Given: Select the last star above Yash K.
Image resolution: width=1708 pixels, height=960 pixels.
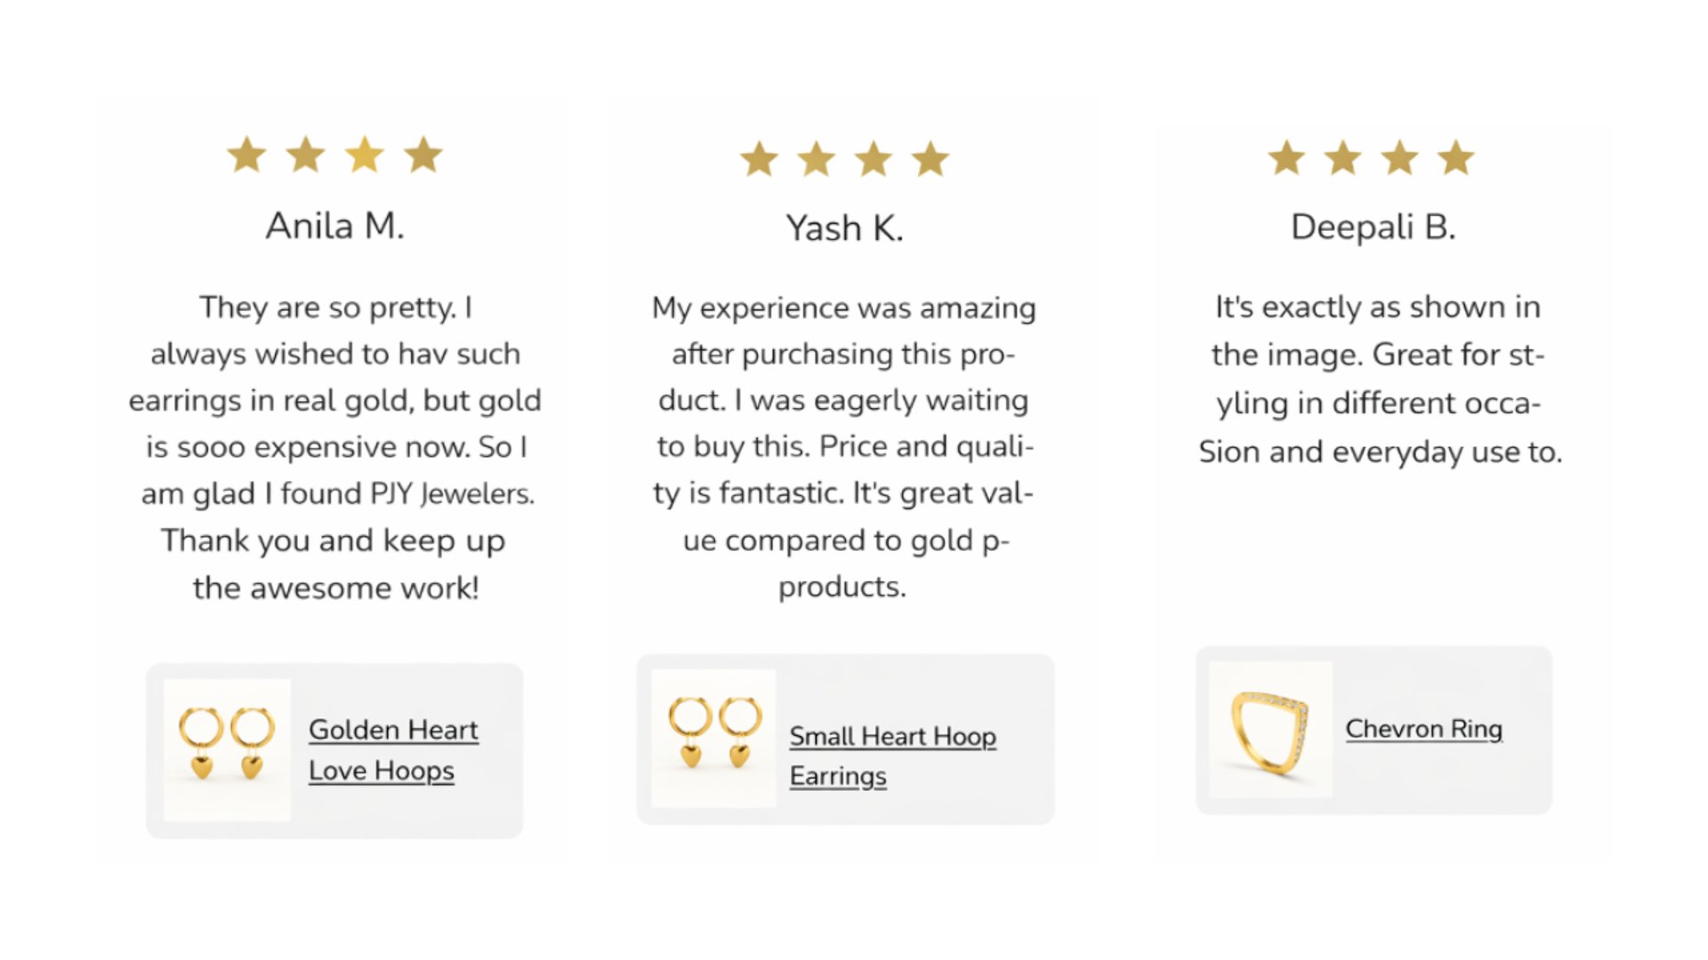Looking at the screenshot, I should [931, 160].
